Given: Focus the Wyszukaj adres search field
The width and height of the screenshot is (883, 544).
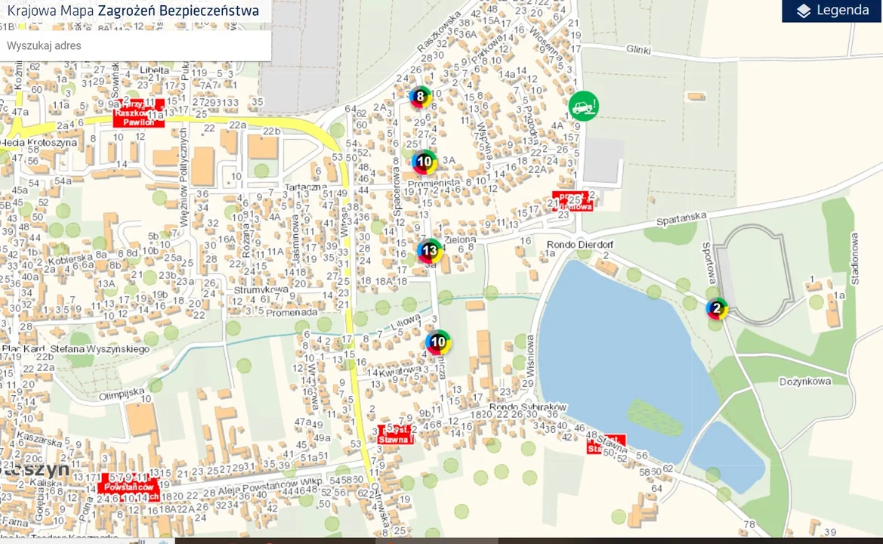Looking at the screenshot, I should tap(135, 45).
